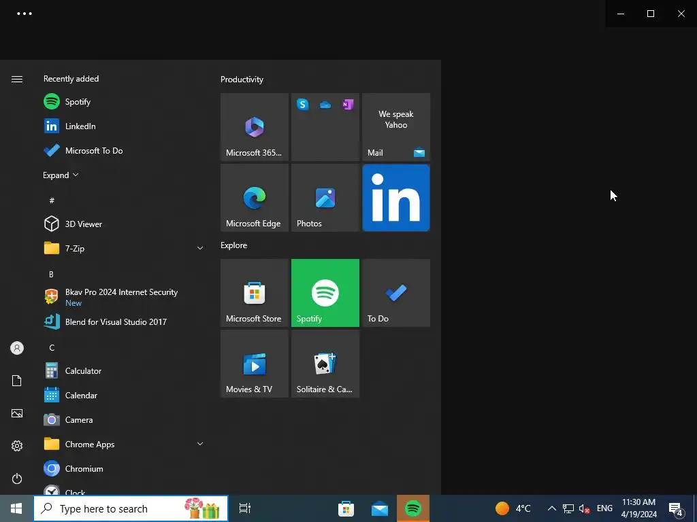Click the Windows Start button

tap(16, 508)
